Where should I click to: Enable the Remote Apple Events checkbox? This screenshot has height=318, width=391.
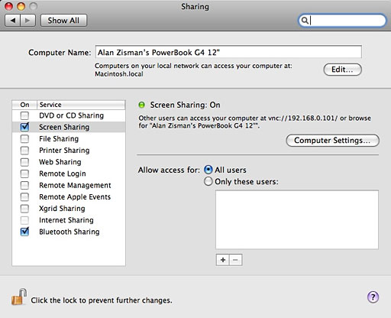(x=24, y=197)
